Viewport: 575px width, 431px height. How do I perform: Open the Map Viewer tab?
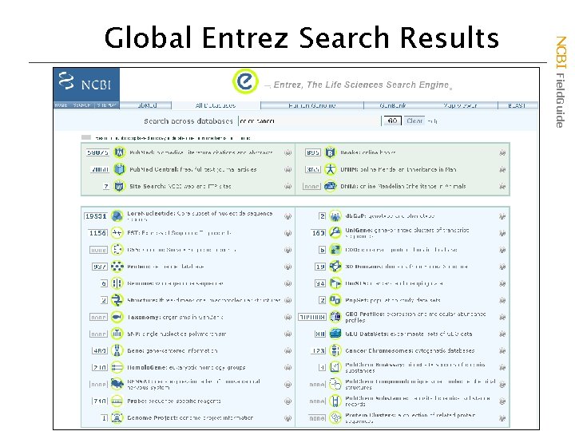click(x=460, y=105)
